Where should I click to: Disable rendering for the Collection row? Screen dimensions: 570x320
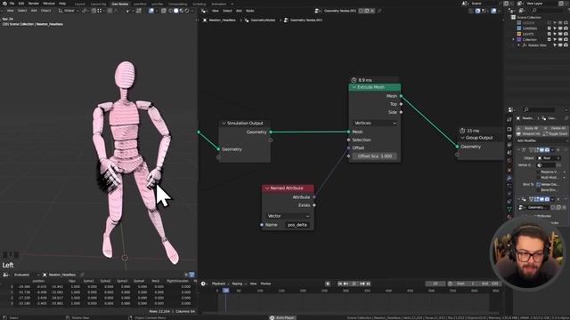click(566, 39)
